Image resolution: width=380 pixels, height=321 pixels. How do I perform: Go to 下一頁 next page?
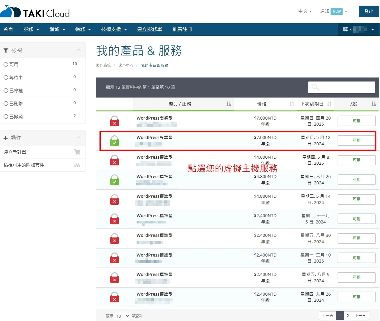pyautogui.click(x=360, y=315)
